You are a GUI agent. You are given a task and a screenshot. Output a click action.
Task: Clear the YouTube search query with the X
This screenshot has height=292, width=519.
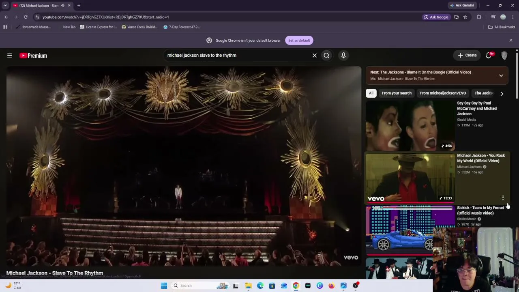pos(315,55)
